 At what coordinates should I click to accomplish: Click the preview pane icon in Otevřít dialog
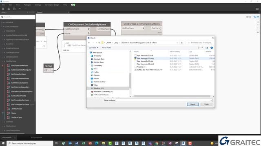coord(207,48)
